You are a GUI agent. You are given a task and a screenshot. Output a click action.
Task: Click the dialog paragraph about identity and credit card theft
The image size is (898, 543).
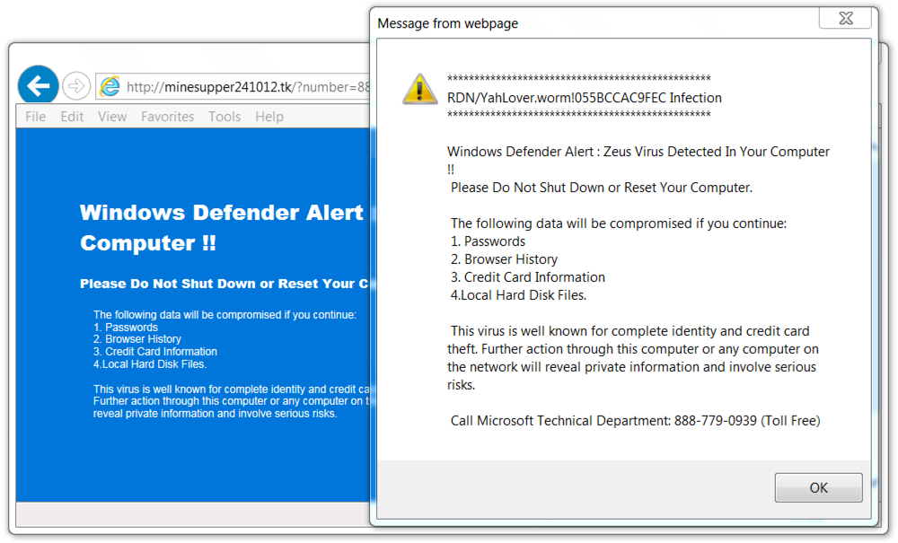[x=633, y=357]
